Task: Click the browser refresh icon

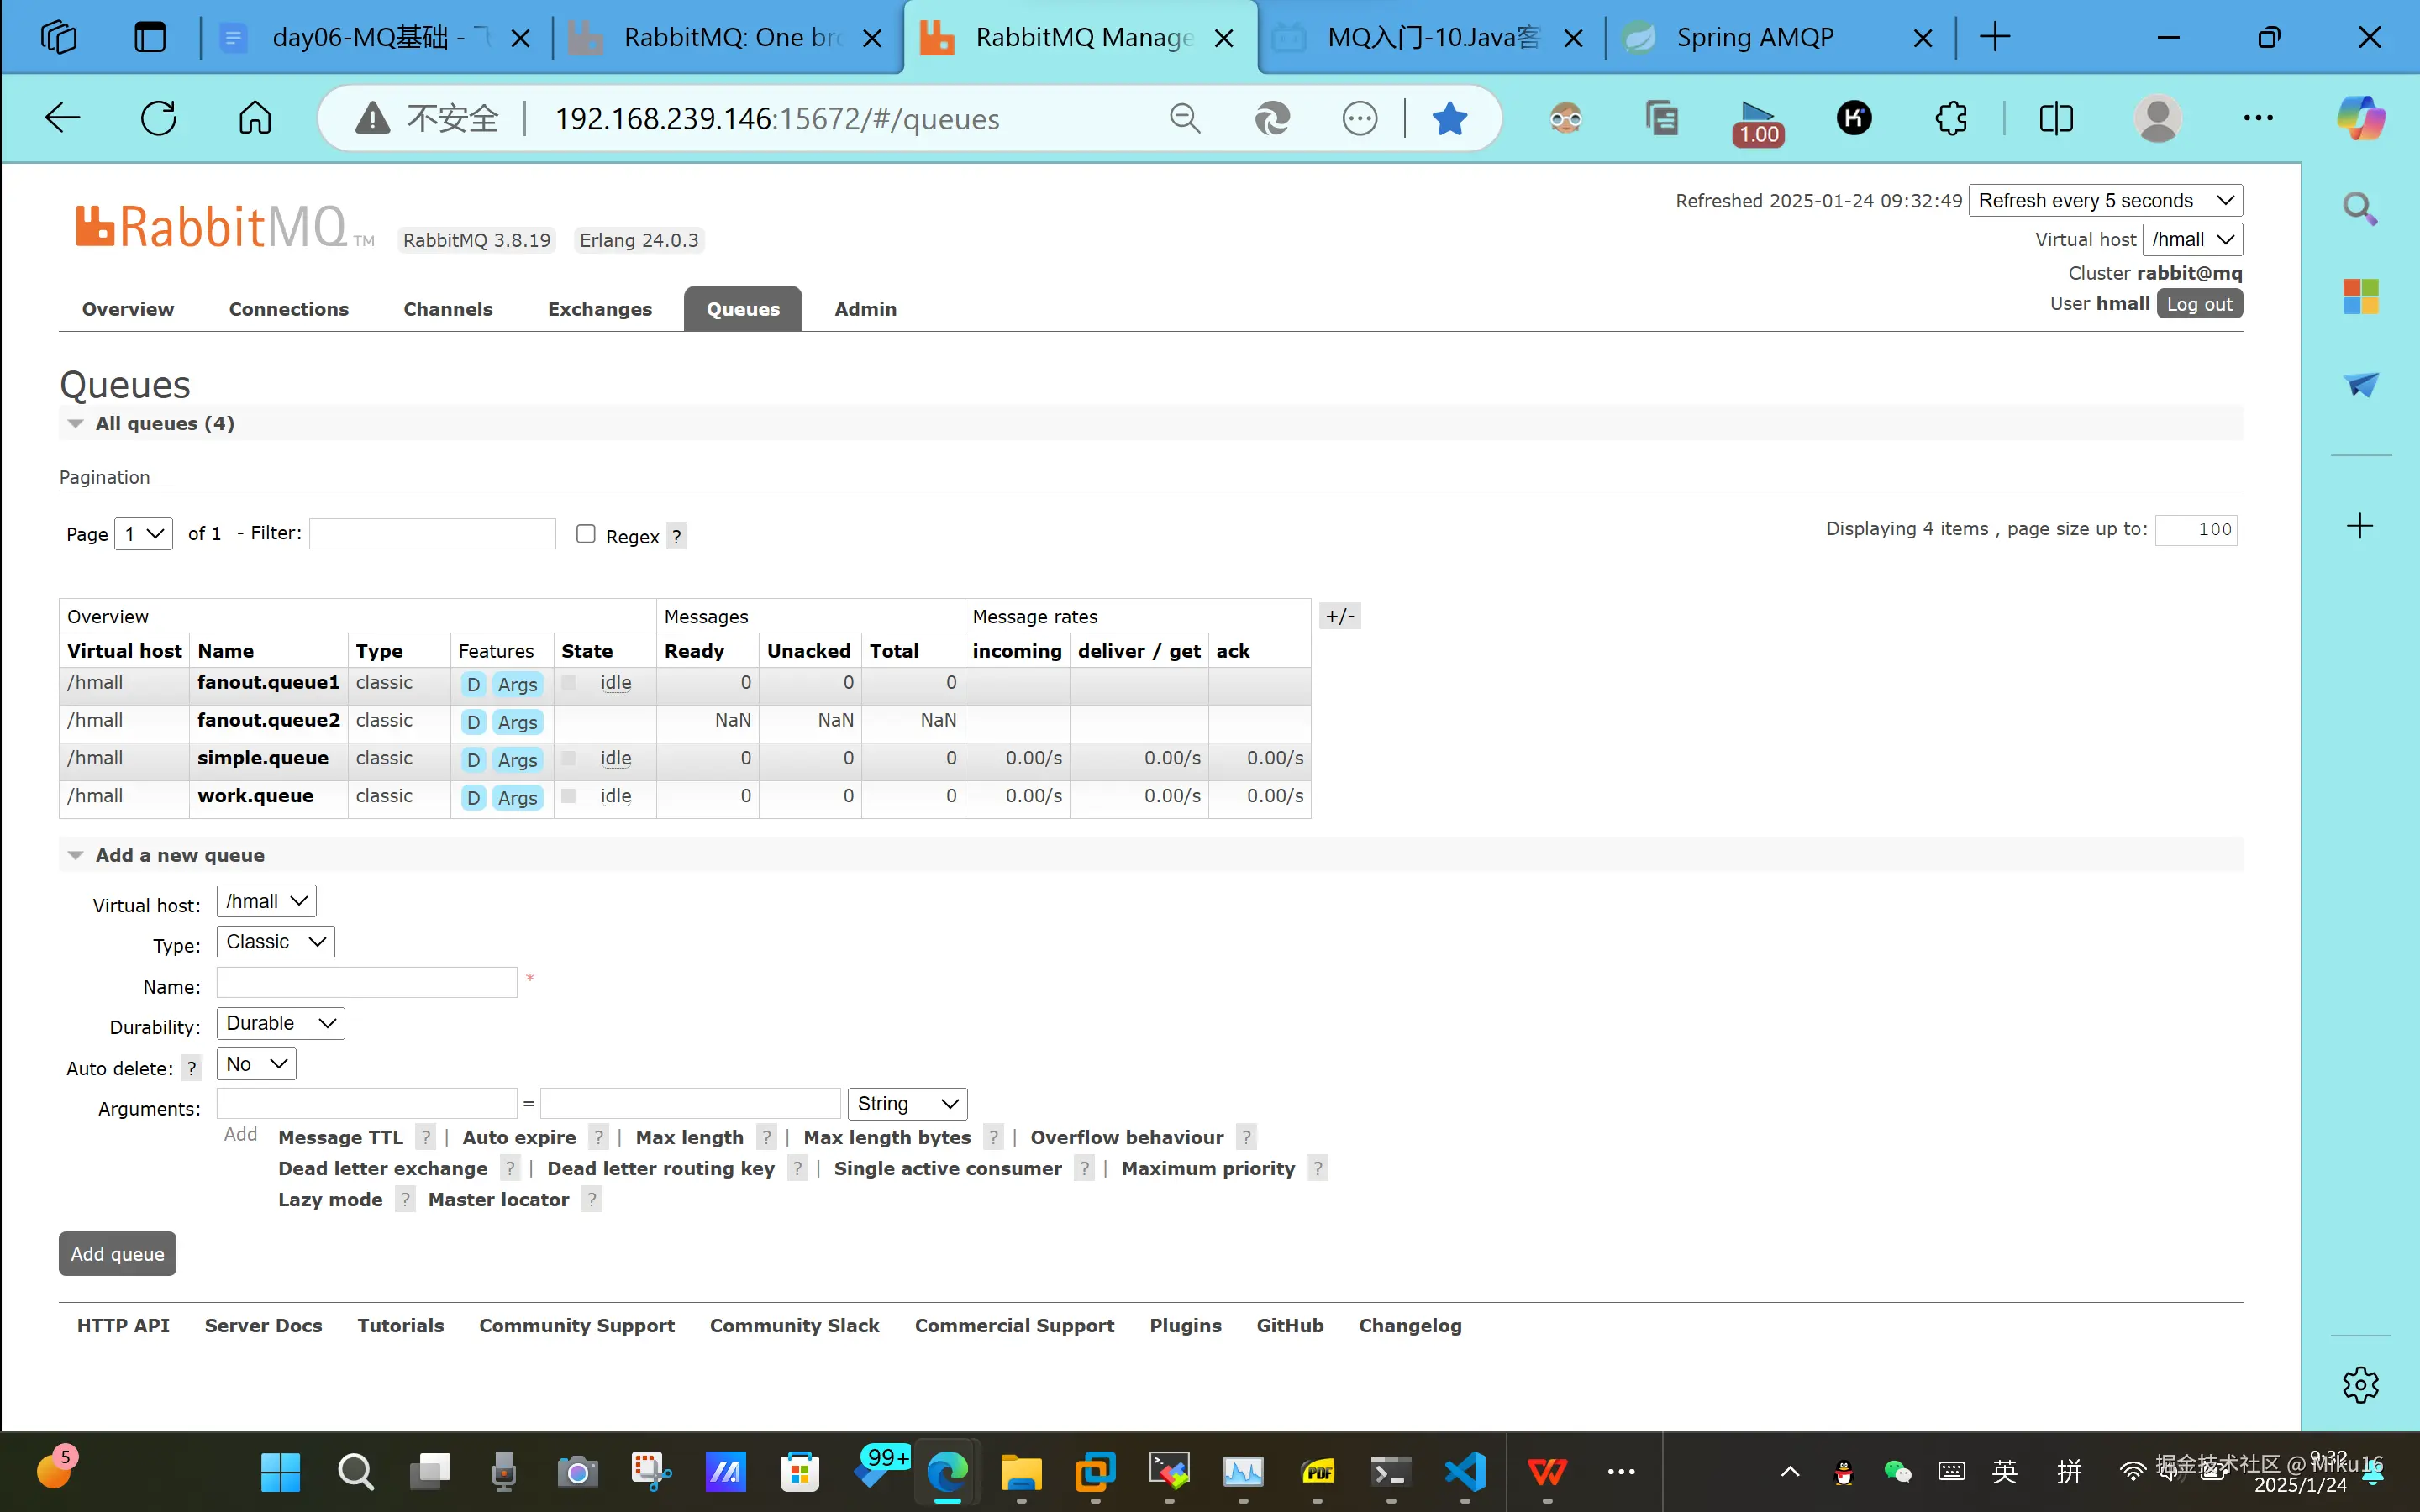Action: point(158,118)
